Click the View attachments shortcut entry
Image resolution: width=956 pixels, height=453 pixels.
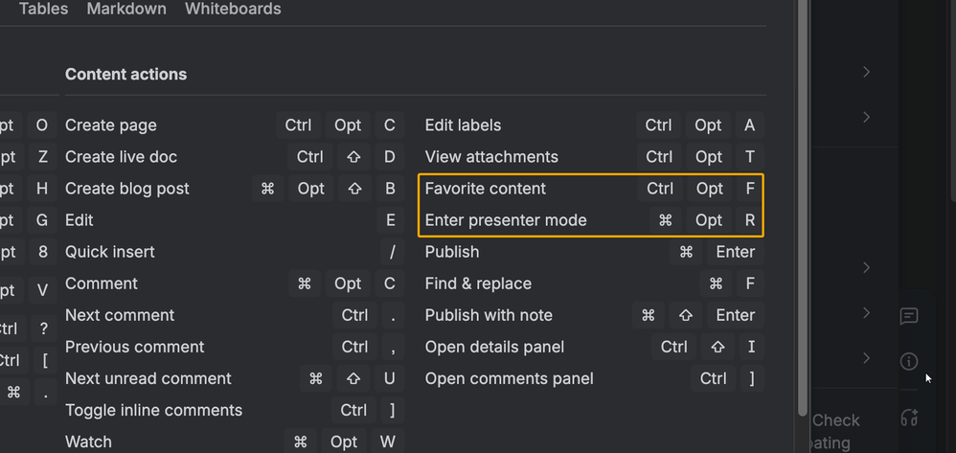(491, 157)
